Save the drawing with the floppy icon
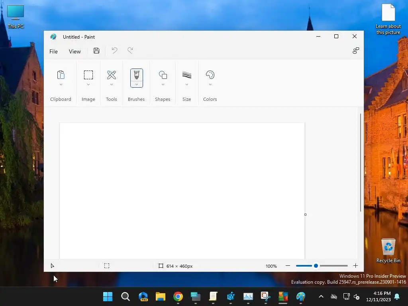This screenshot has height=306, width=408. (96, 51)
